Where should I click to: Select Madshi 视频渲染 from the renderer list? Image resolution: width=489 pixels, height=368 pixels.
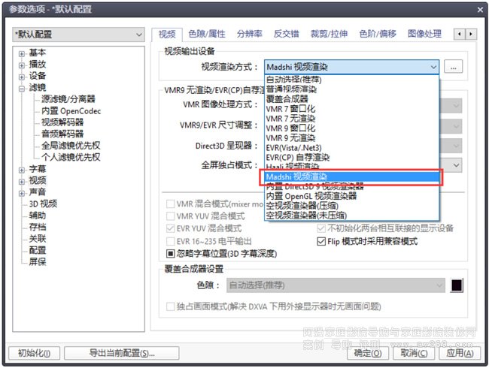point(296,176)
